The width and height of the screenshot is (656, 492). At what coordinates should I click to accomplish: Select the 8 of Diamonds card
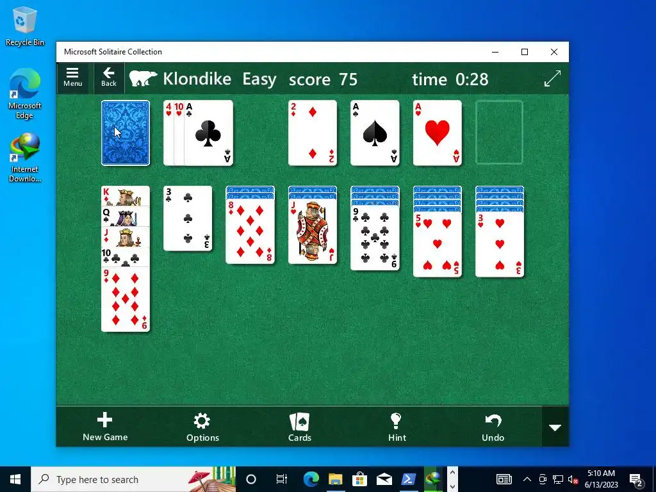tap(250, 232)
